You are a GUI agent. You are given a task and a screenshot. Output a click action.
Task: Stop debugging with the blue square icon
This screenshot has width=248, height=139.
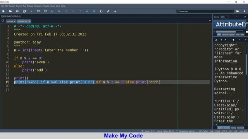tap(94, 11)
